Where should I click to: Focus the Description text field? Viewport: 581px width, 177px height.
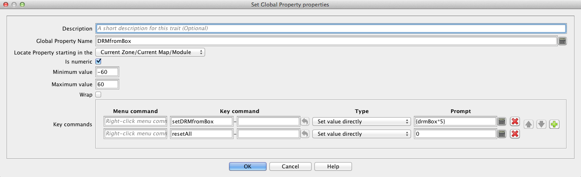point(330,28)
